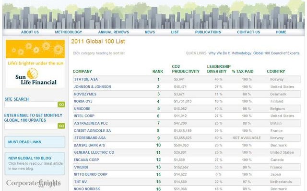
Task: Open the Johnson & Johnson company entry
Action: coord(92,87)
